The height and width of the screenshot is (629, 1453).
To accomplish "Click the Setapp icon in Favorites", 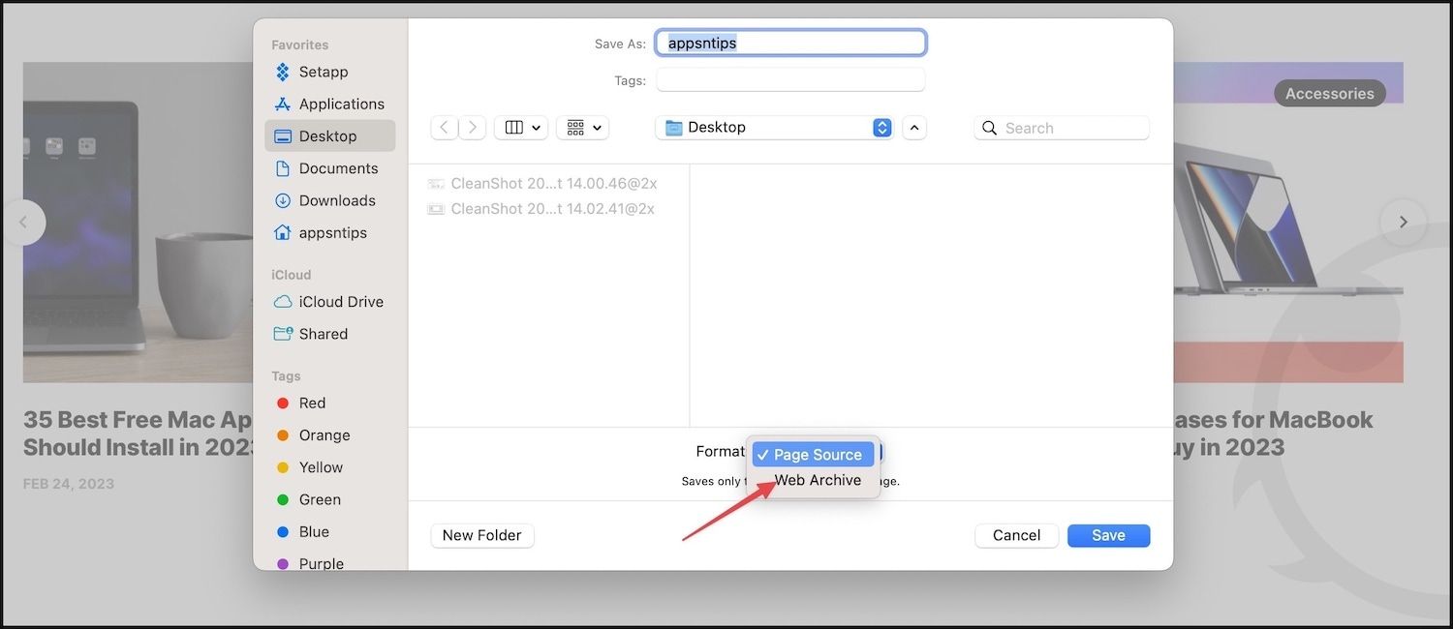I will pos(283,72).
